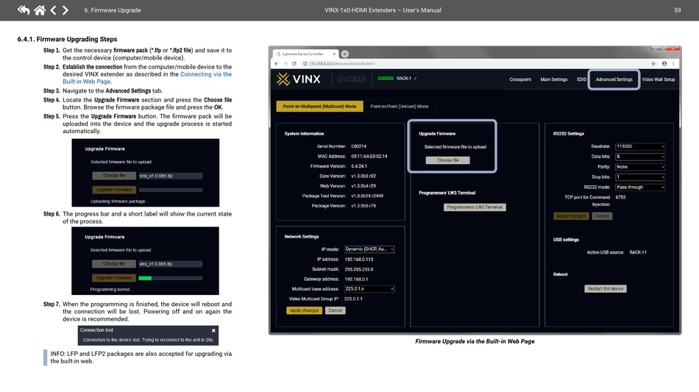Click Restart the device button

click(x=606, y=288)
